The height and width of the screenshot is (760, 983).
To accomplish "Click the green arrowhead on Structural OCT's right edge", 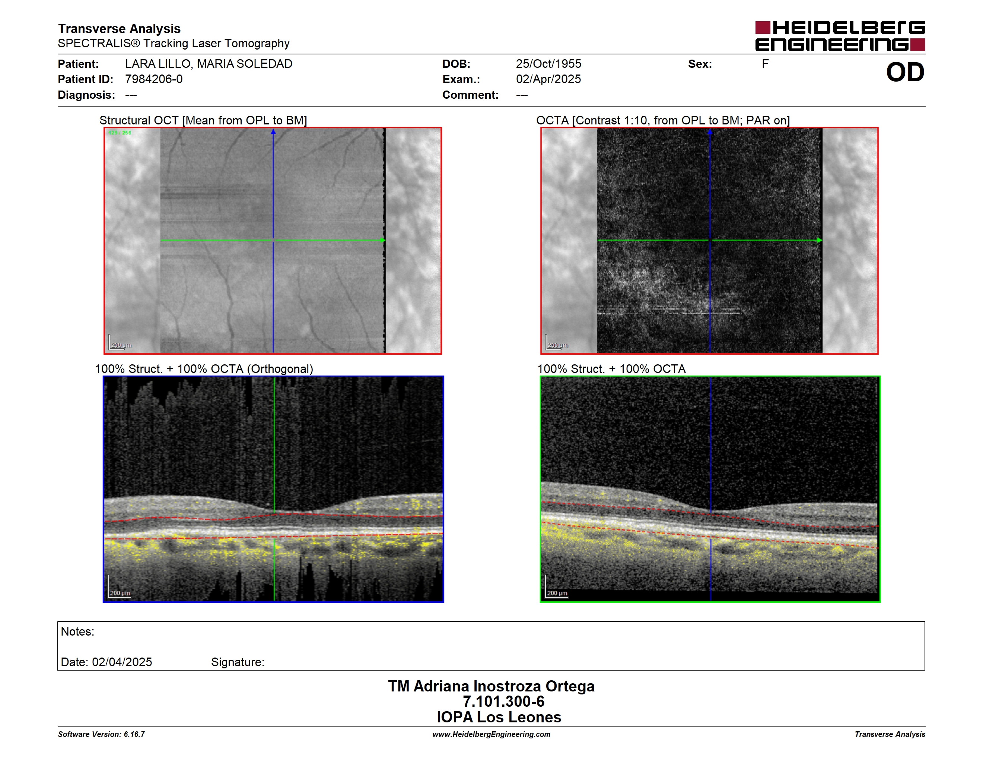I will (382, 240).
